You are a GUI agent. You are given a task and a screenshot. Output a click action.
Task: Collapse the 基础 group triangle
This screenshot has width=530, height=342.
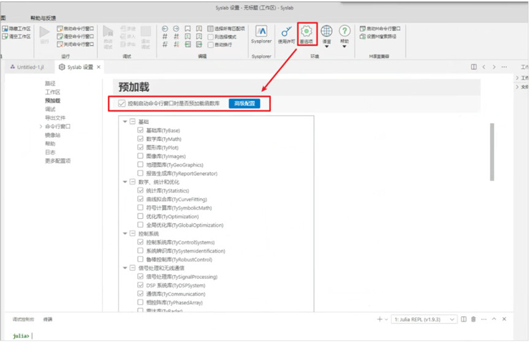tap(125, 121)
